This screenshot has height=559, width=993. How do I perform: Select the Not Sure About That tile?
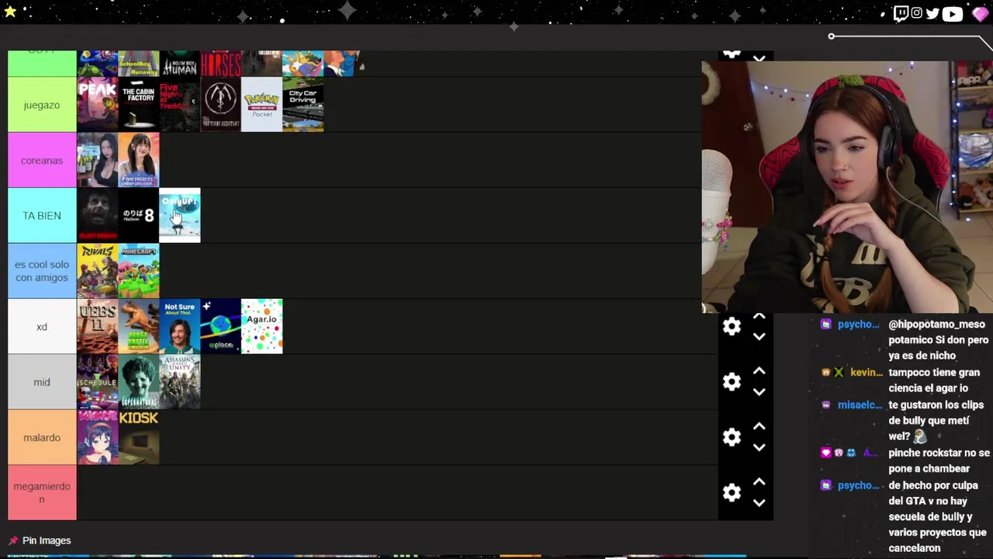pyautogui.click(x=179, y=326)
